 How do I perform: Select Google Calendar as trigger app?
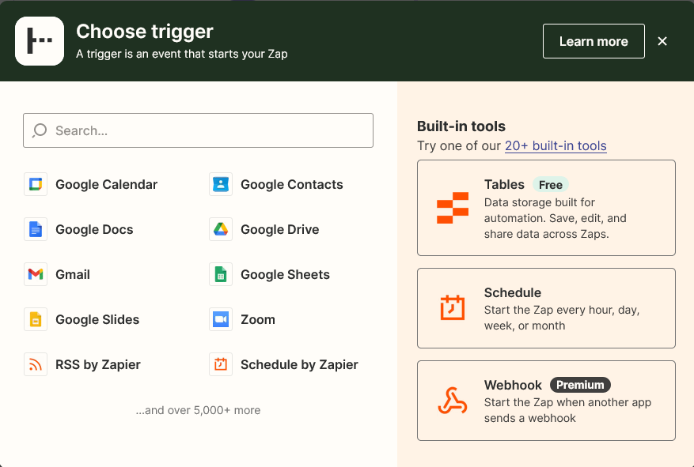point(106,184)
